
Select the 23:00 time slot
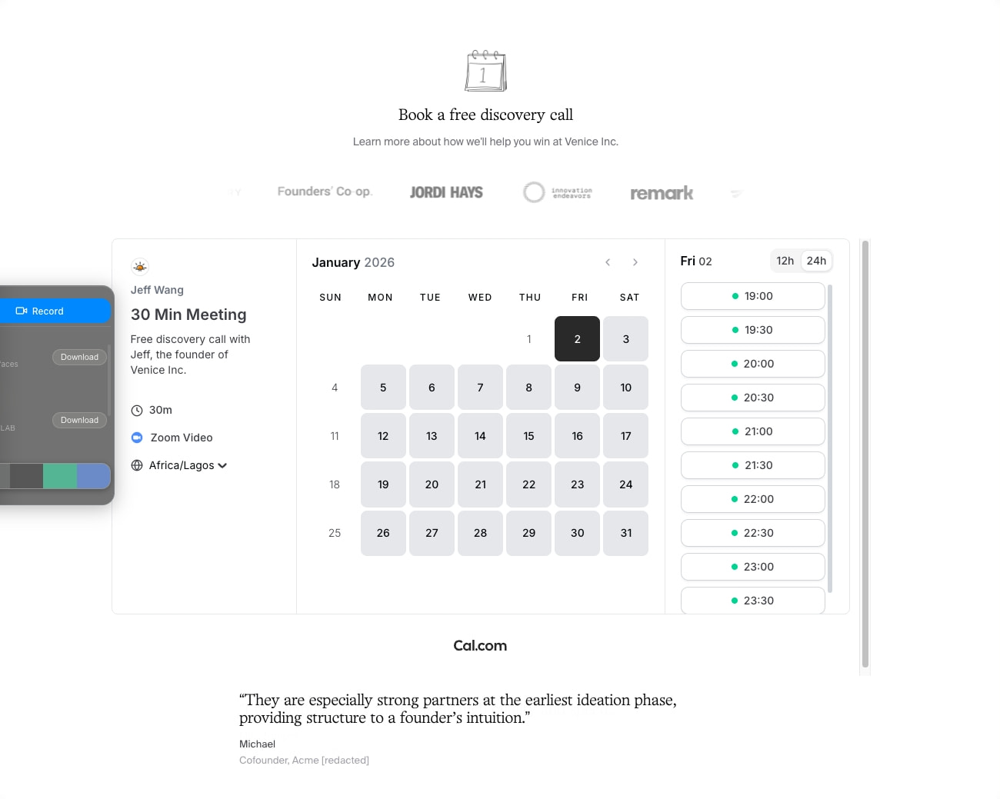coord(753,567)
